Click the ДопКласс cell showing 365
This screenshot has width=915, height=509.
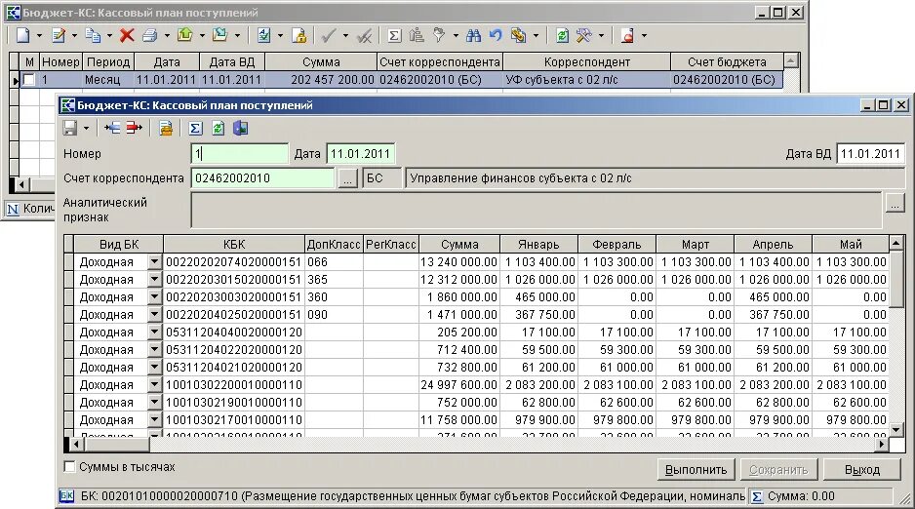tap(334, 279)
